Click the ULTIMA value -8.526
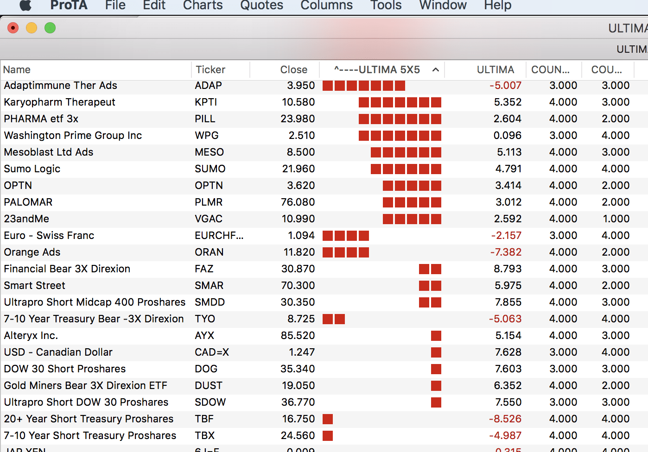This screenshot has height=452, width=648. tap(505, 419)
